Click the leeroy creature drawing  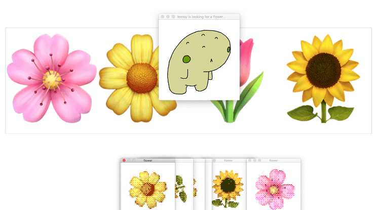point(199,62)
